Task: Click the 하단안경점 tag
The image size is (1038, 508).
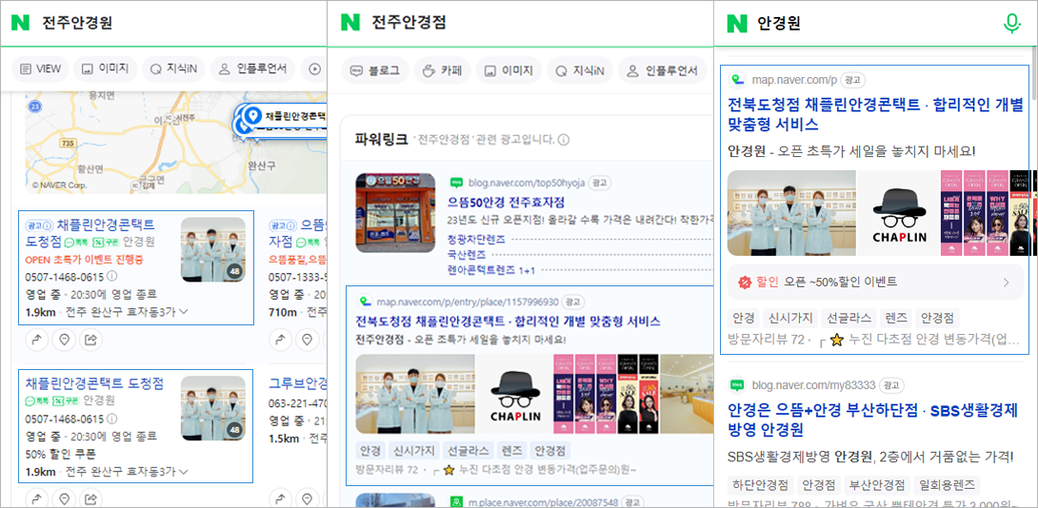Action: click(759, 485)
